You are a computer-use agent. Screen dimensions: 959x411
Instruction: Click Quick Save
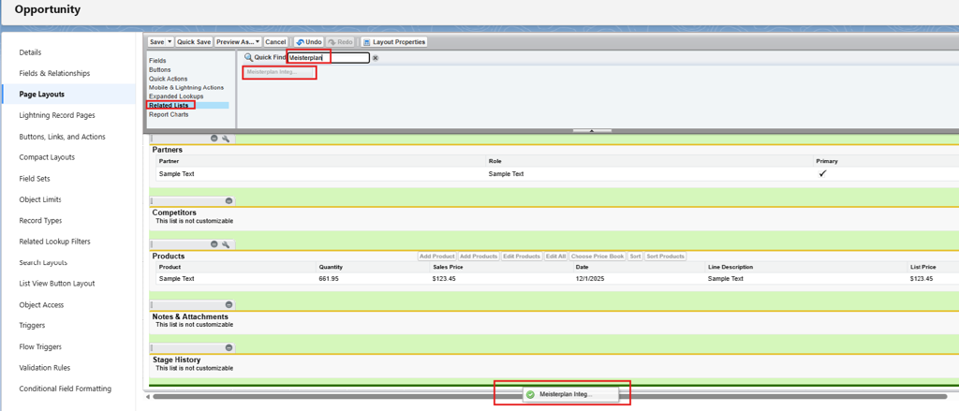[194, 41]
